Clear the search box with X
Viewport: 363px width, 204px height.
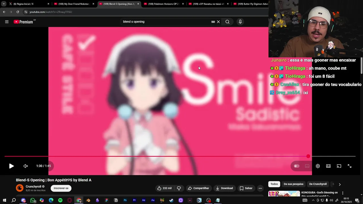click(218, 22)
